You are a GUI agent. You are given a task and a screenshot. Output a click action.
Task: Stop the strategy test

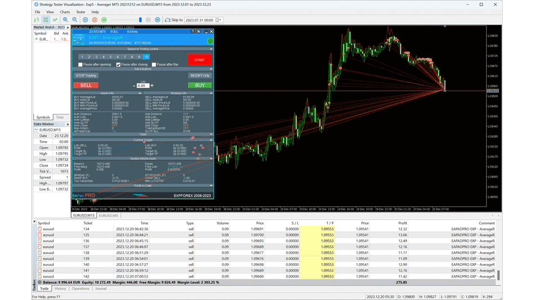coord(95,20)
